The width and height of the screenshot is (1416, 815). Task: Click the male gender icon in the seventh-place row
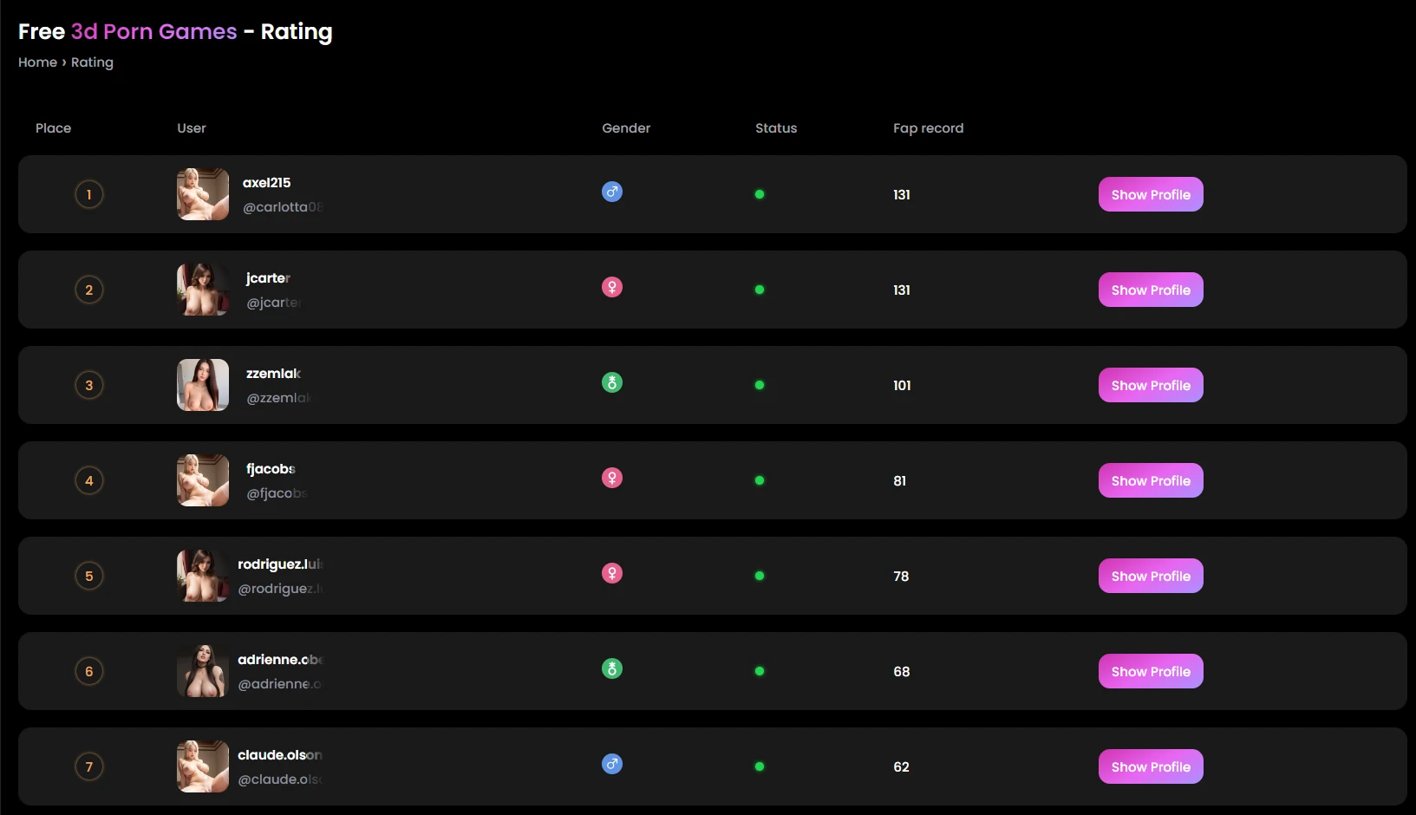click(612, 764)
